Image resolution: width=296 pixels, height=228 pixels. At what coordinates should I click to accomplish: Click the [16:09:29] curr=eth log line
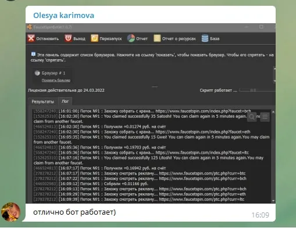tap(140, 194)
